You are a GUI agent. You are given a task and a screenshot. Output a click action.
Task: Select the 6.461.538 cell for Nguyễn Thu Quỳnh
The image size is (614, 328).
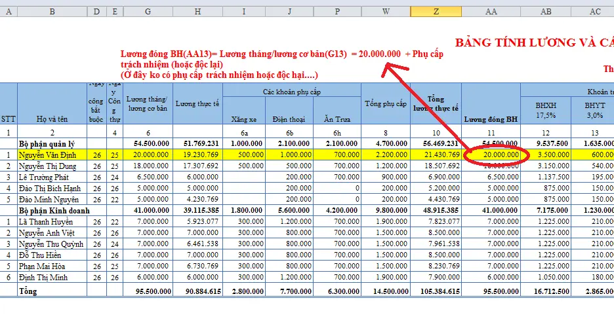tap(197, 244)
